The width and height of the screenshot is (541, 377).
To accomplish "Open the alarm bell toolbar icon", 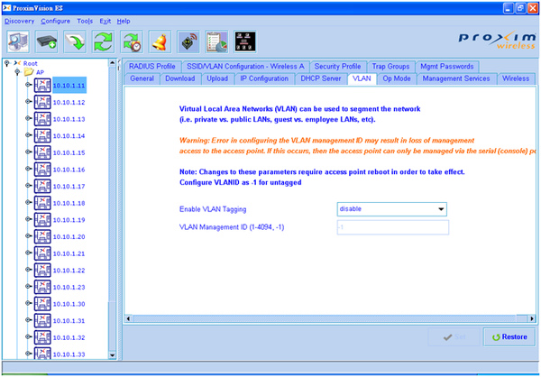I will [x=160, y=41].
